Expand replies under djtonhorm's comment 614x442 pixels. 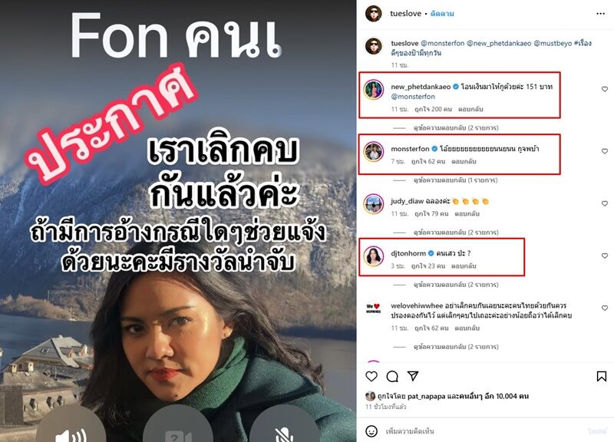[456, 285]
